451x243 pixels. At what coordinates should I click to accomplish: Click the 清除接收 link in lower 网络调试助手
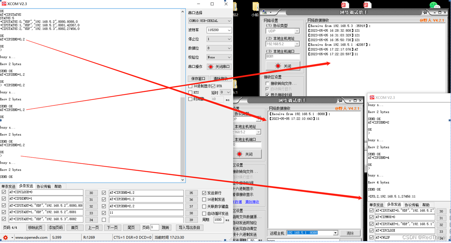[252, 202]
